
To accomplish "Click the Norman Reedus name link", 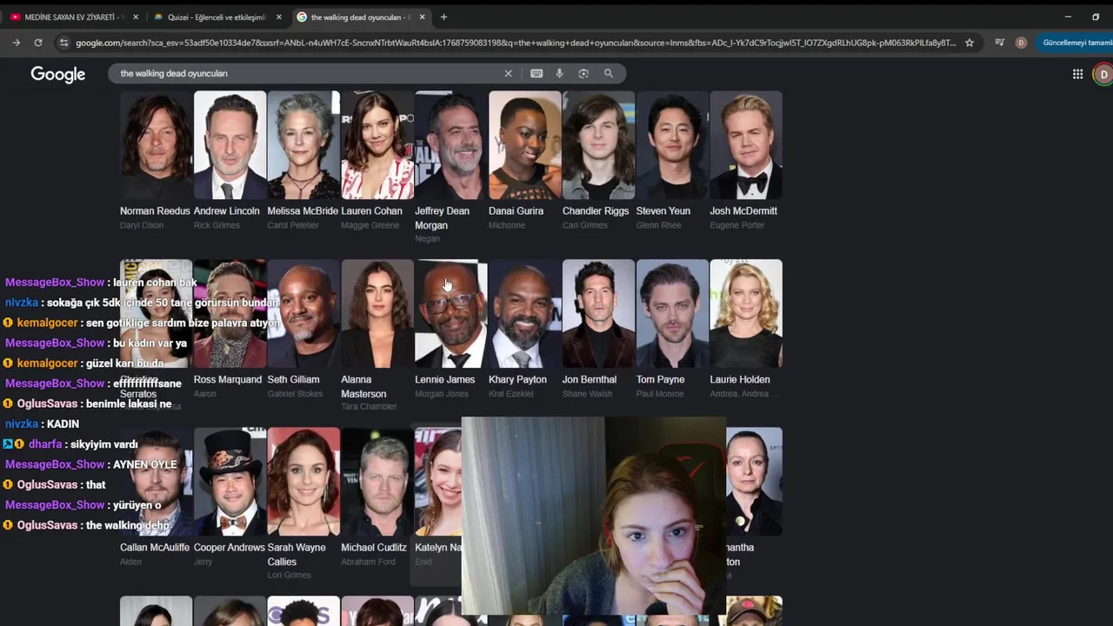I will [x=155, y=211].
